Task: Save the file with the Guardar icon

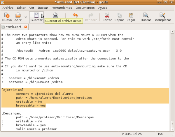Action: tap(36, 15)
